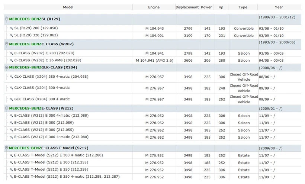Select MERCEDES-BENZ E-CLASS T-Model (S212) group title
305x184 pixels.
48,148
